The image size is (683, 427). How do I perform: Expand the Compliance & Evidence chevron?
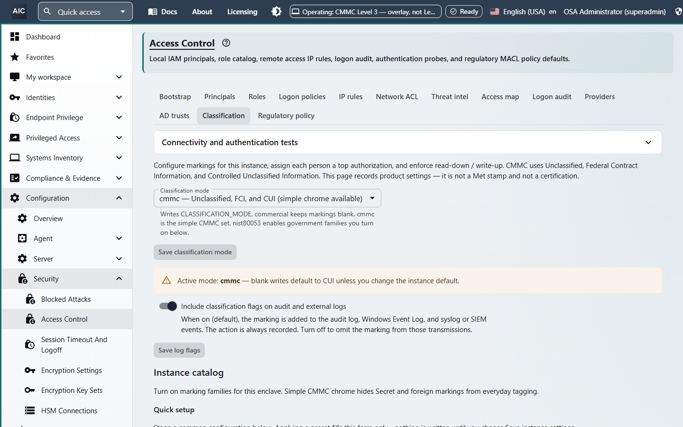click(119, 178)
